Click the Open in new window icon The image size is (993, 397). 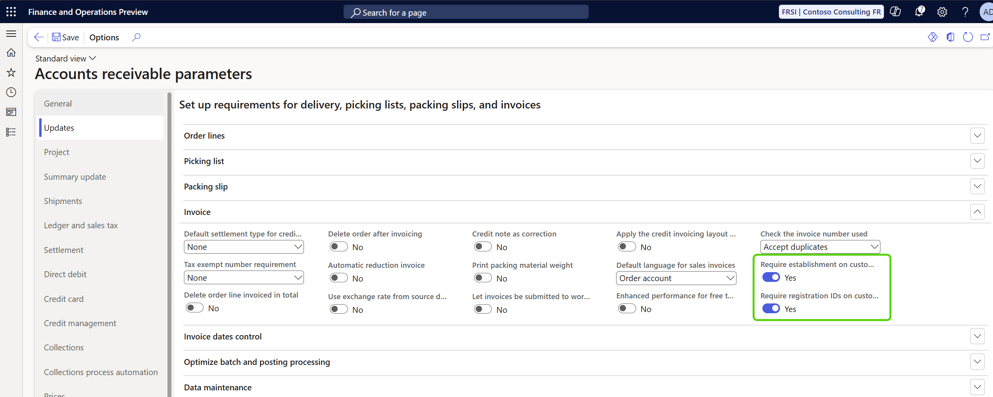[x=985, y=37]
